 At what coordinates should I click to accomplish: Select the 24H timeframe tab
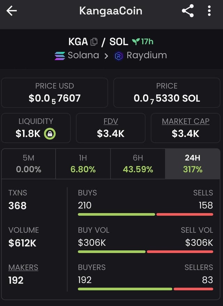(193, 163)
